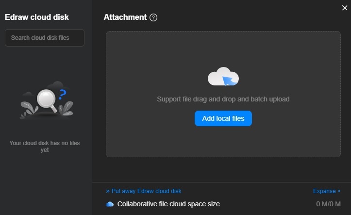Click the 0 M/0 M storage value
The height and width of the screenshot is (215, 351).
click(x=328, y=204)
